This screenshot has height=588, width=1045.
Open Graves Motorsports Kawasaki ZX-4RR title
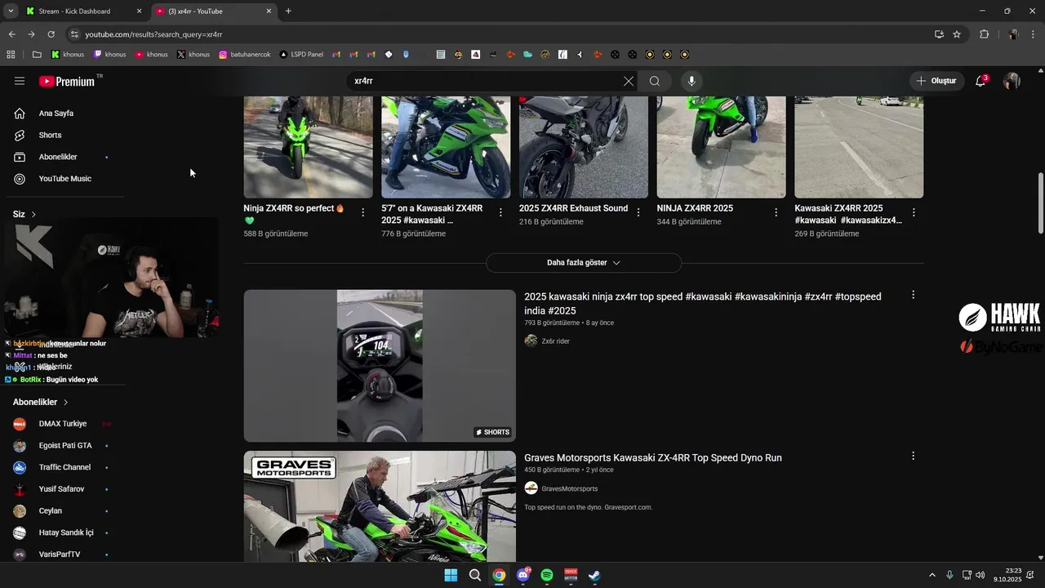click(653, 458)
